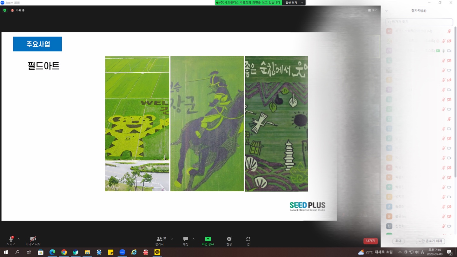457x257 pixels.
Task: Open the 옵션 보기 dropdown at top
Action: pyautogui.click(x=294, y=3)
